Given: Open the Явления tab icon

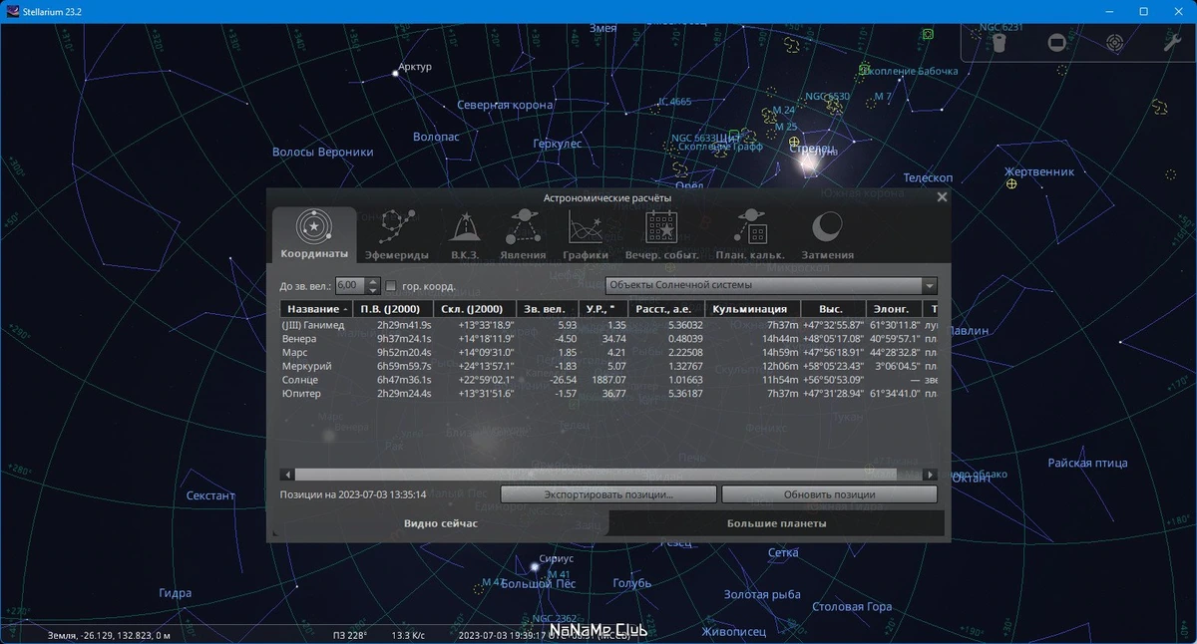Looking at the screenshot, I should pyautogui.click(x=523, y=236).
